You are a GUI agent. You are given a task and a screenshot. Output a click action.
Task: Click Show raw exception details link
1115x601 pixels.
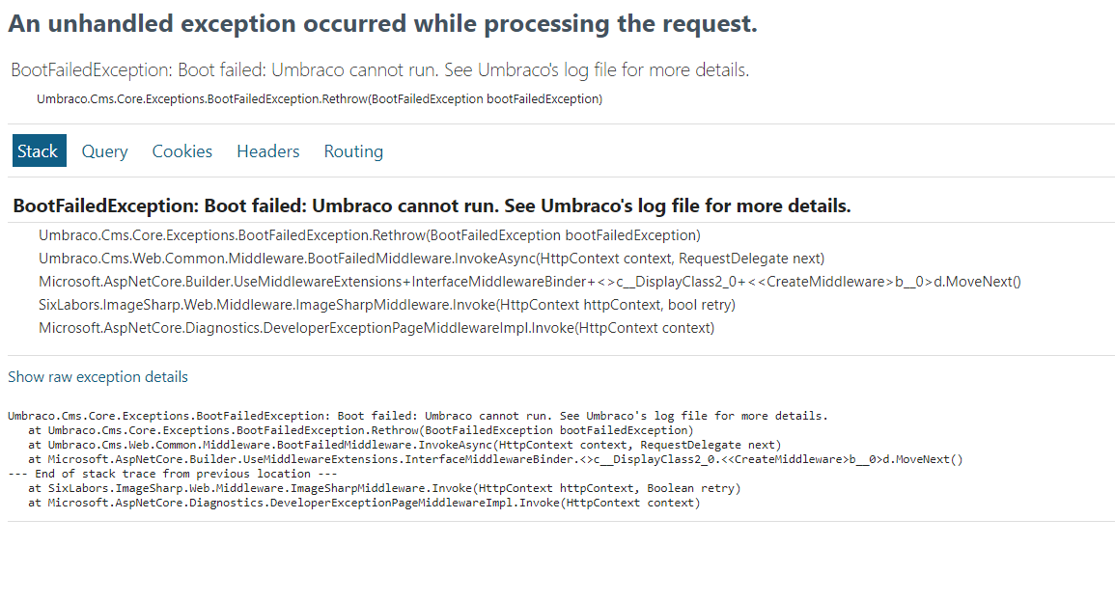click(x=98, y=376)
